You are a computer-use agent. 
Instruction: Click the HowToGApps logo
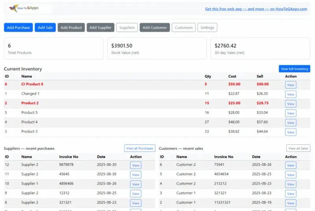pos(24,8)
